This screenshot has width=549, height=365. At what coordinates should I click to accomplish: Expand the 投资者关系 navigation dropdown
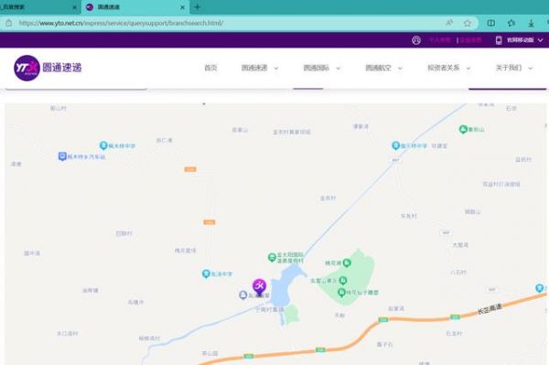448,68
